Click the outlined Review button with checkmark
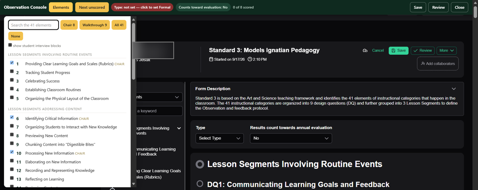The height and width of the screenshot is (190, 478). coord(423,50)
